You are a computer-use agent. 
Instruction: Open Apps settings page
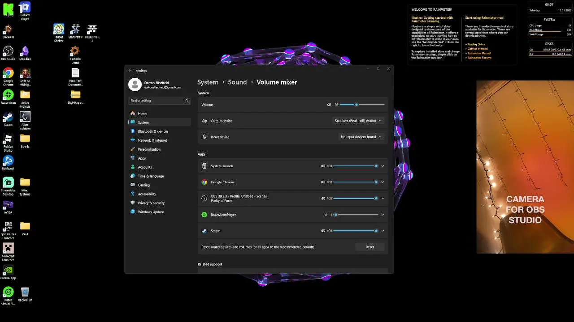pyautogui.click(x=160, y=158)
